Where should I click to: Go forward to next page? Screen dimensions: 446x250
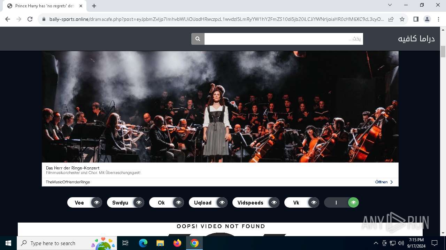pos(19,19)
